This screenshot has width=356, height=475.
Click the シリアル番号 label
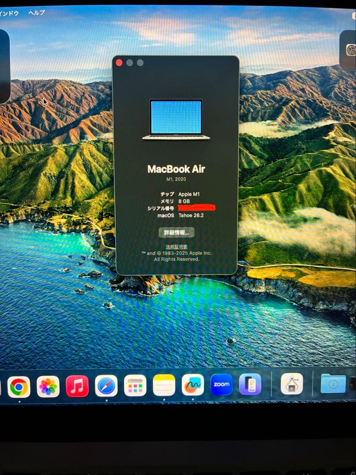(x=161, y=208)
